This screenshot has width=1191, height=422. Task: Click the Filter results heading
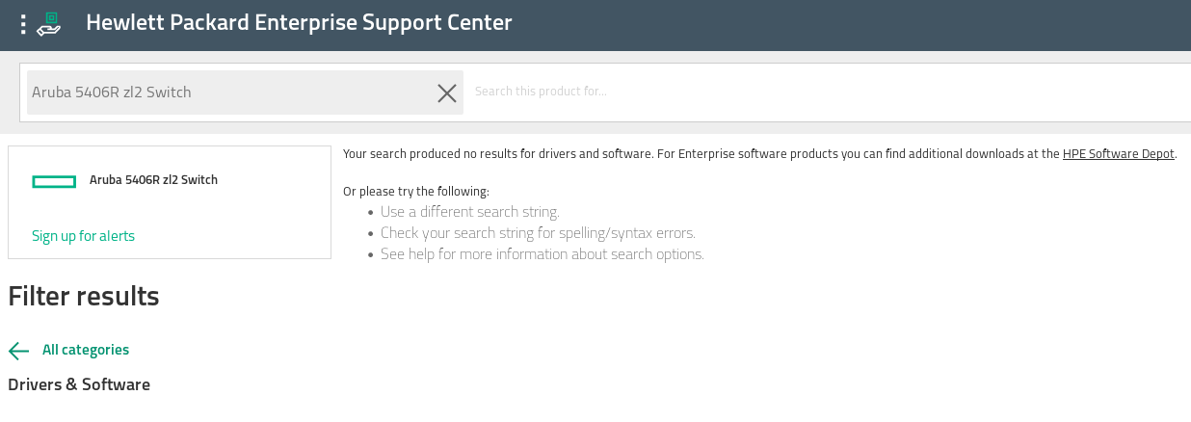pos(84,297)
